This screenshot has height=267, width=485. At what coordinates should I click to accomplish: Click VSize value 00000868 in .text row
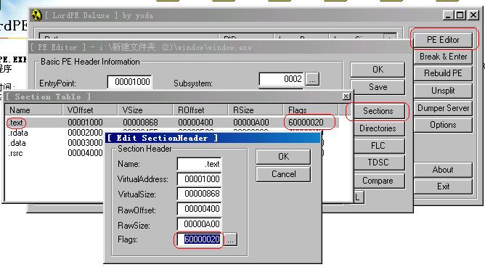(140, 123)
